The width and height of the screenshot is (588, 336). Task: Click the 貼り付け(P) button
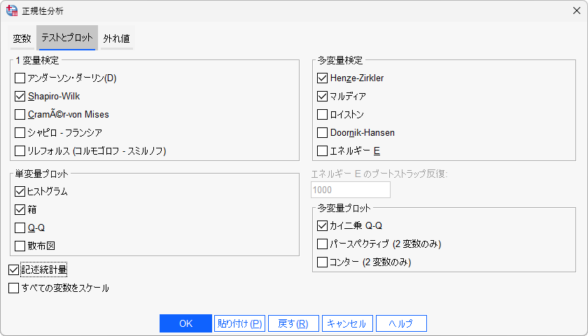coord(239,323)
